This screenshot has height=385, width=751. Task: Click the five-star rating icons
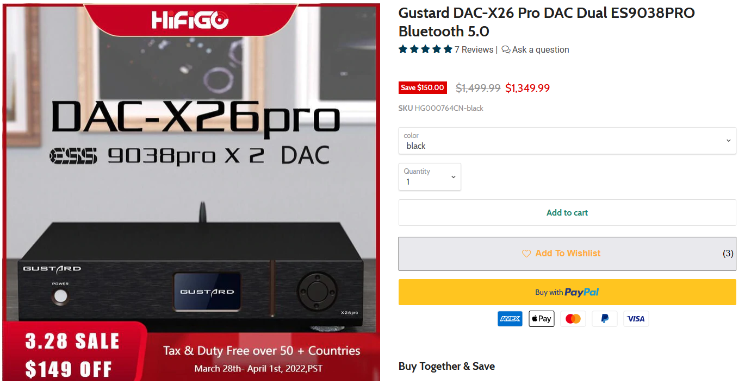click(425, 49)
